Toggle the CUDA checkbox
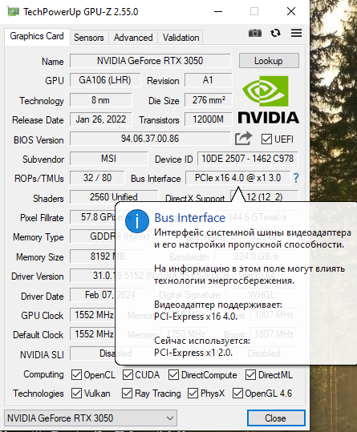 pos(128,375)
